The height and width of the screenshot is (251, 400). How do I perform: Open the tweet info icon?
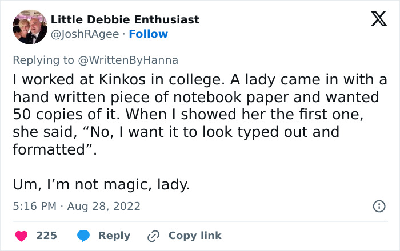378,206
